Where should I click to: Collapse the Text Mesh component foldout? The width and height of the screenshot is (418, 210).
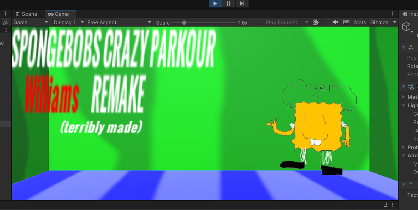[x=404, y=185]
